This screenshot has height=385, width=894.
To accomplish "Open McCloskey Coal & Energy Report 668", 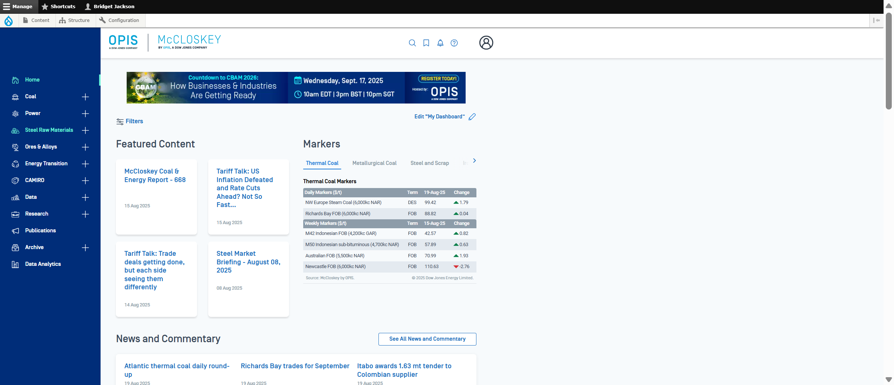I will [155, 175].
